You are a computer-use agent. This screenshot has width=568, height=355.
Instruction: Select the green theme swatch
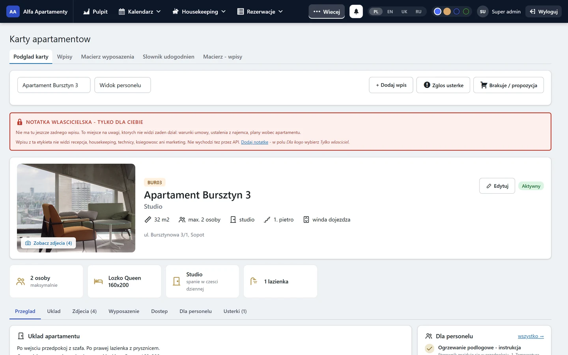pos(466,11)
